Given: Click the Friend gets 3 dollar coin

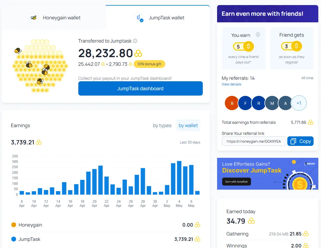Looking at the screenshot, I should click(x=292, y=46).
